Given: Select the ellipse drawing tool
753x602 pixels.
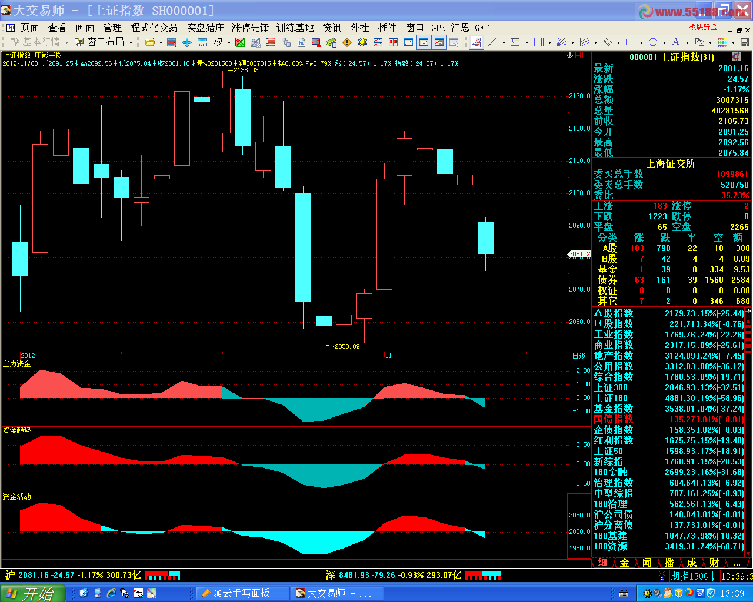Looking at the screenshot, I should click(x=653, y=42).
